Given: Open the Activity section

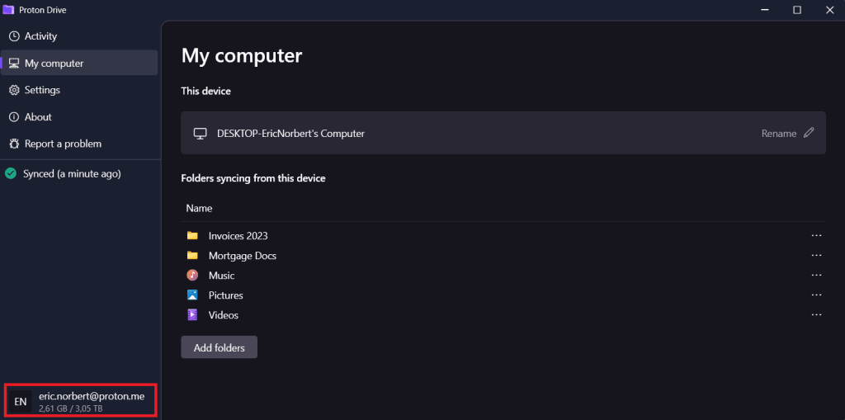Looking at the screenshot, I should point(79,36).
